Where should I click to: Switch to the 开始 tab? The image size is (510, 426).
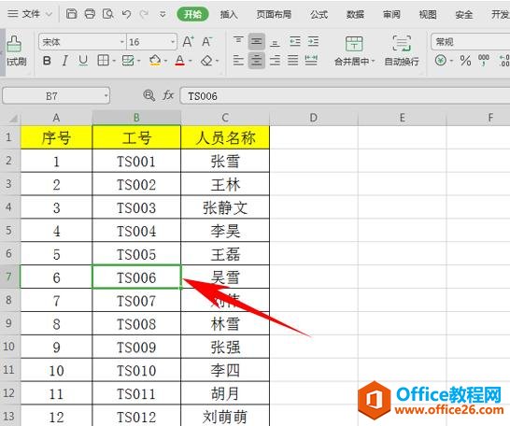click(x=192, y=14)
